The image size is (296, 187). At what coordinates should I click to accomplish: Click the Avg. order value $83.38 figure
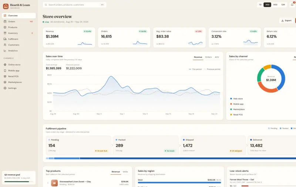pos(162,36)
